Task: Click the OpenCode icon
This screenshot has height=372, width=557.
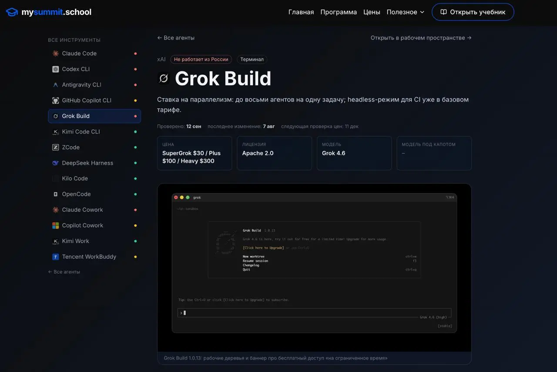Action: (x=56, y=194)
